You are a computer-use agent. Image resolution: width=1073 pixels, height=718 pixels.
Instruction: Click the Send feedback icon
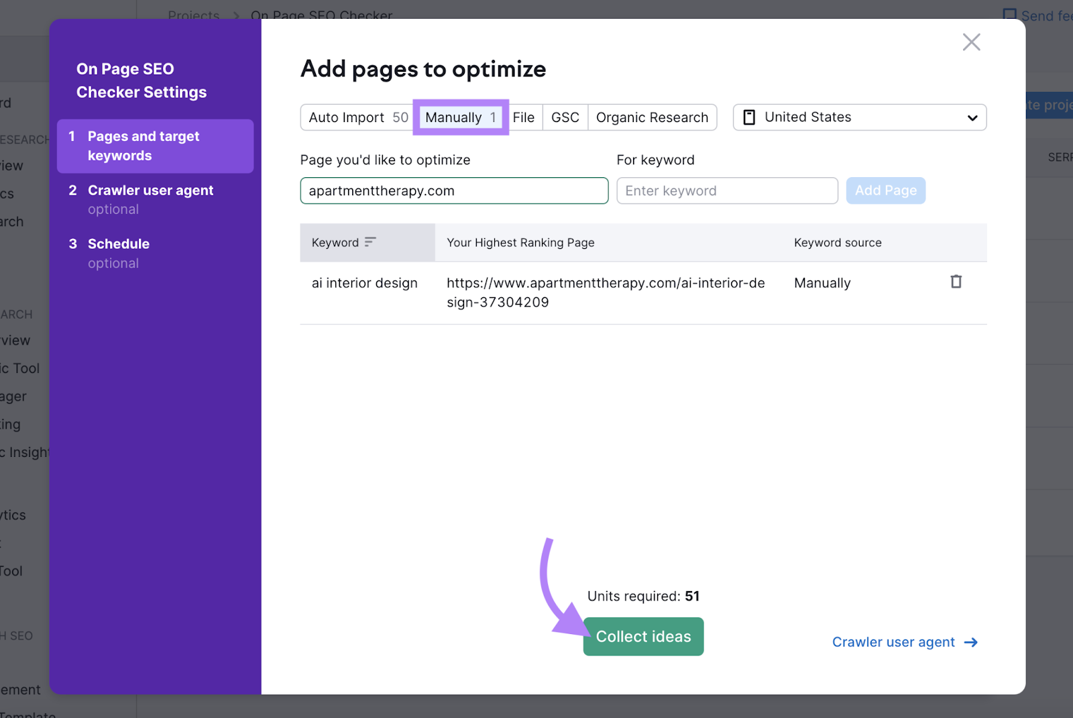[x=1010, y=15]
